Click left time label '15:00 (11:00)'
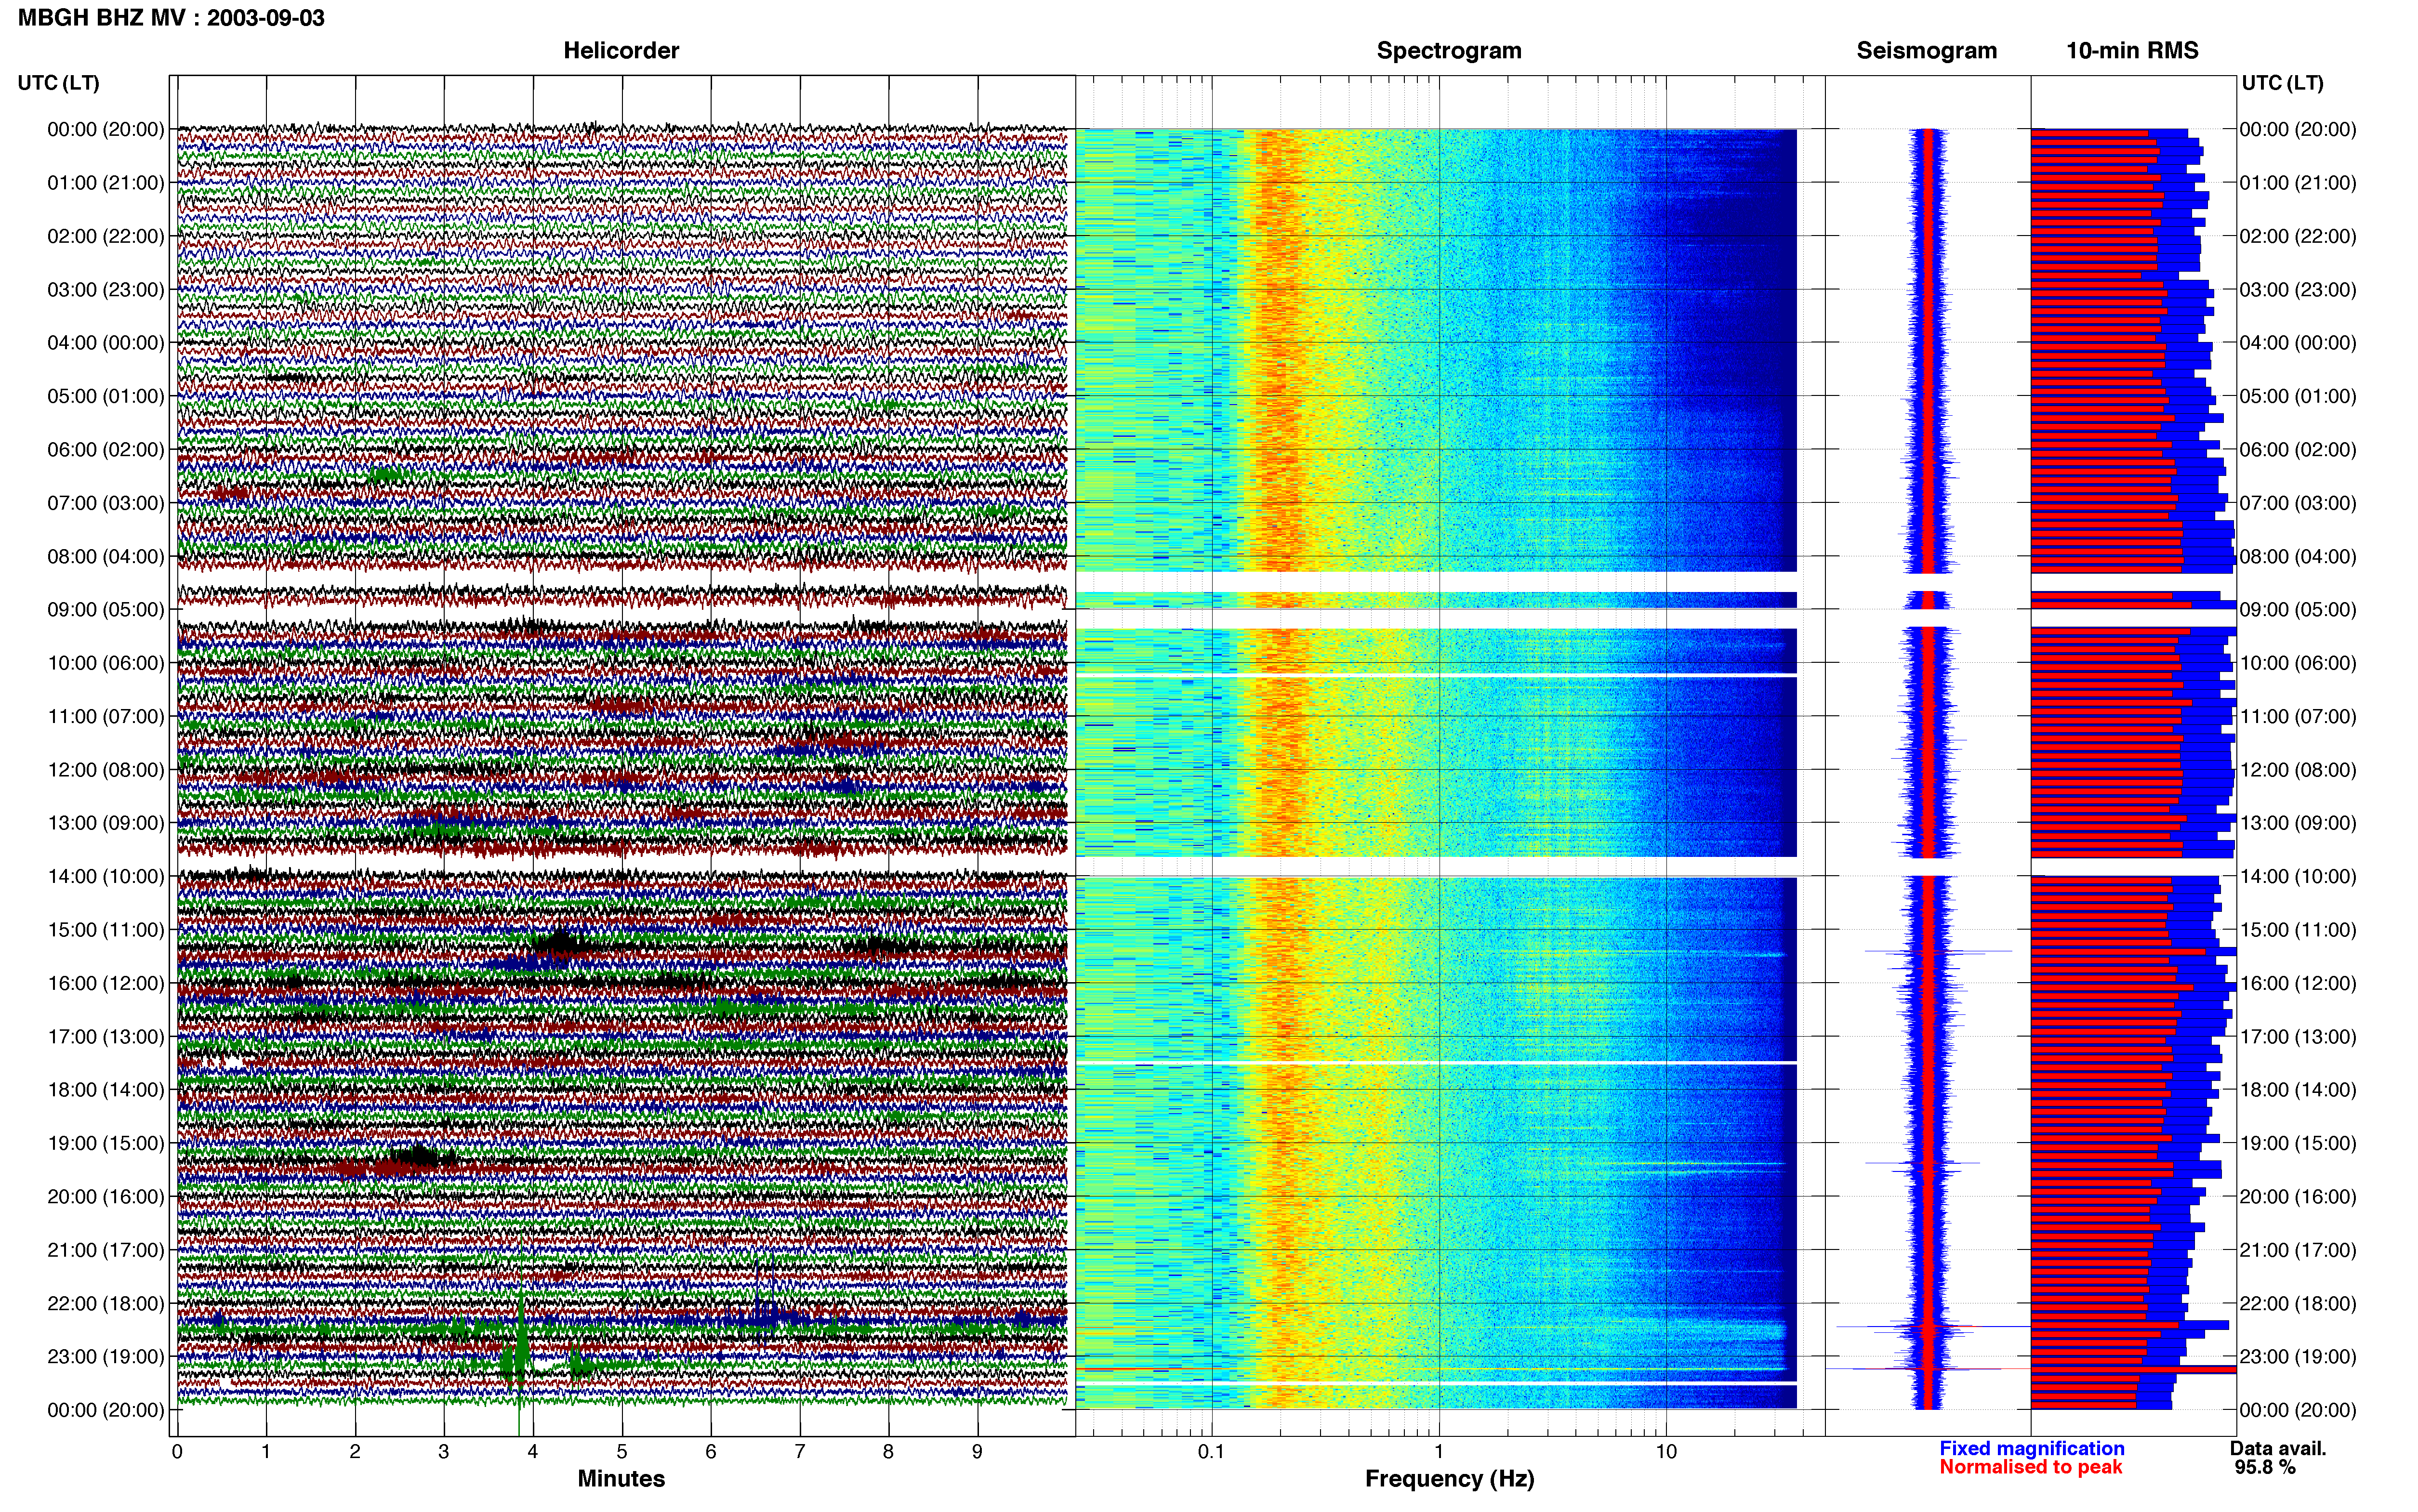Viewport: 2418px width, 1512px height. point(106,930)
